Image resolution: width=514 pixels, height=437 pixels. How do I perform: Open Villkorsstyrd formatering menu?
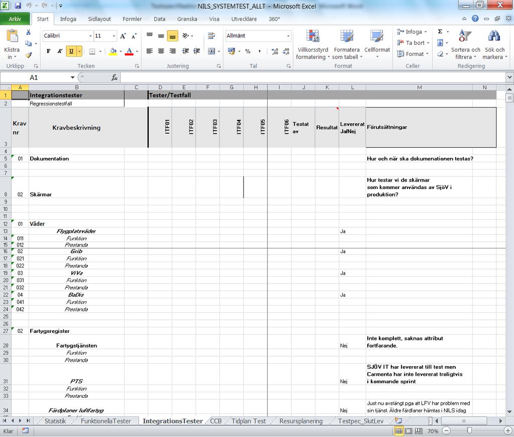coord(313,45)
